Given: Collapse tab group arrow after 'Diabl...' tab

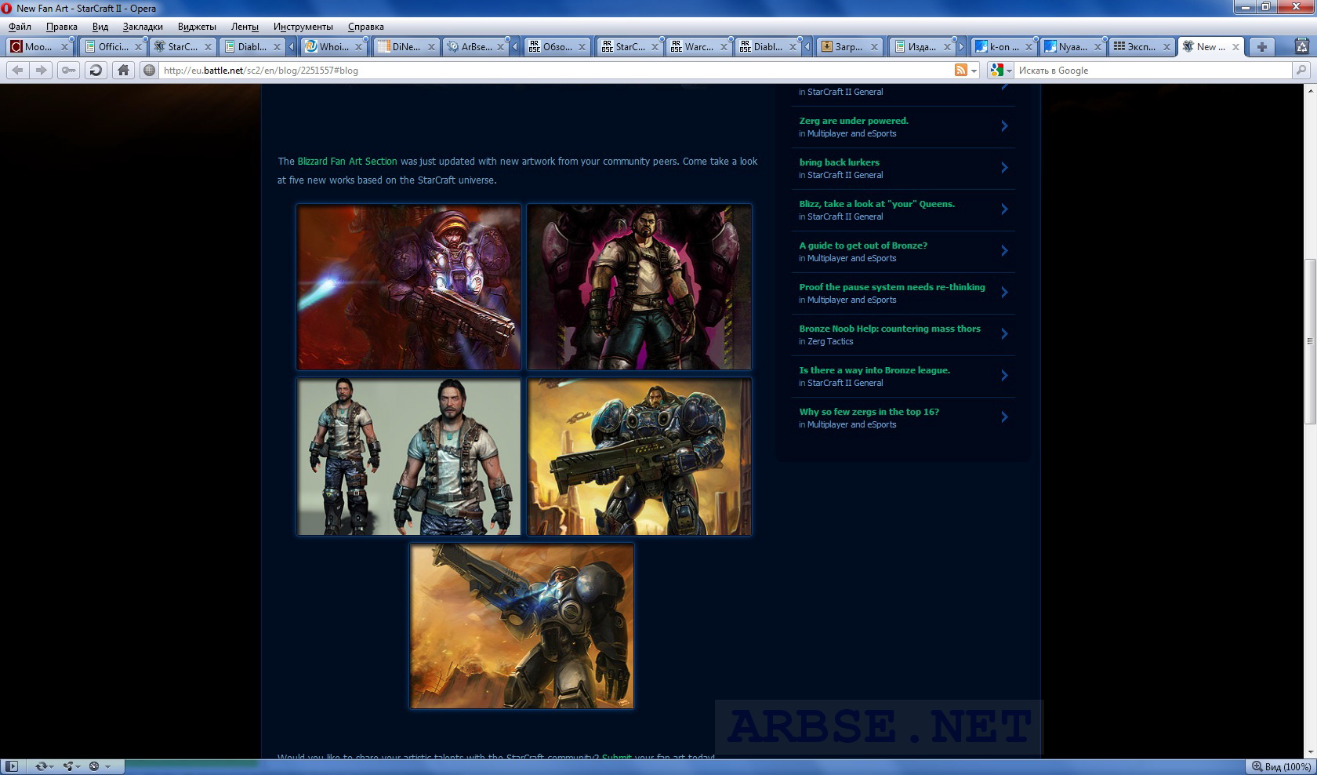Looking at the screenshot, I should 291,47.
